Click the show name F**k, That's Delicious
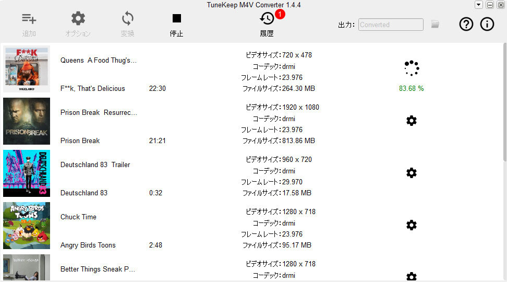 [x=92, y=88]
